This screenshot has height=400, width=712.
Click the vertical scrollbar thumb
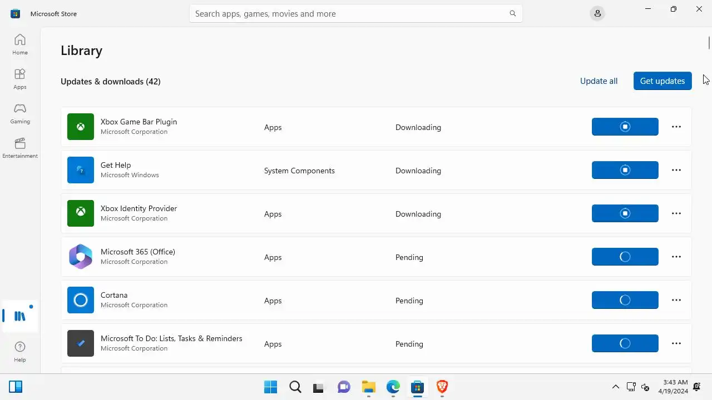coord(709,42)
